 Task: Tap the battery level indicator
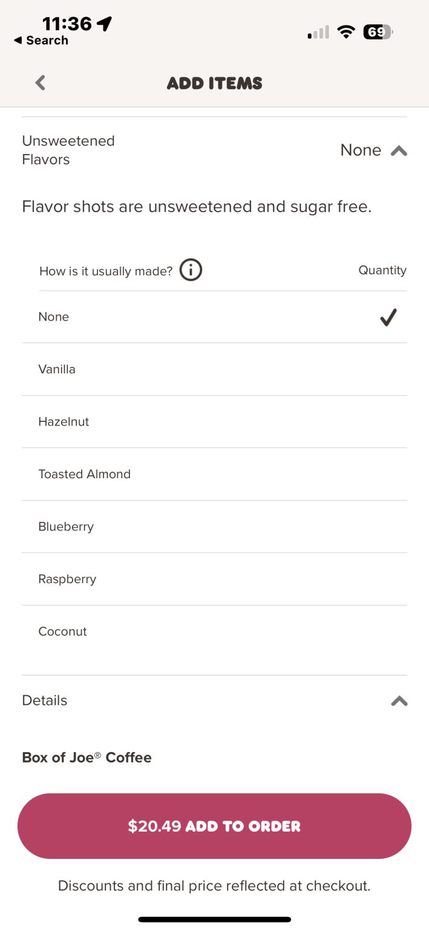(378, 32)
